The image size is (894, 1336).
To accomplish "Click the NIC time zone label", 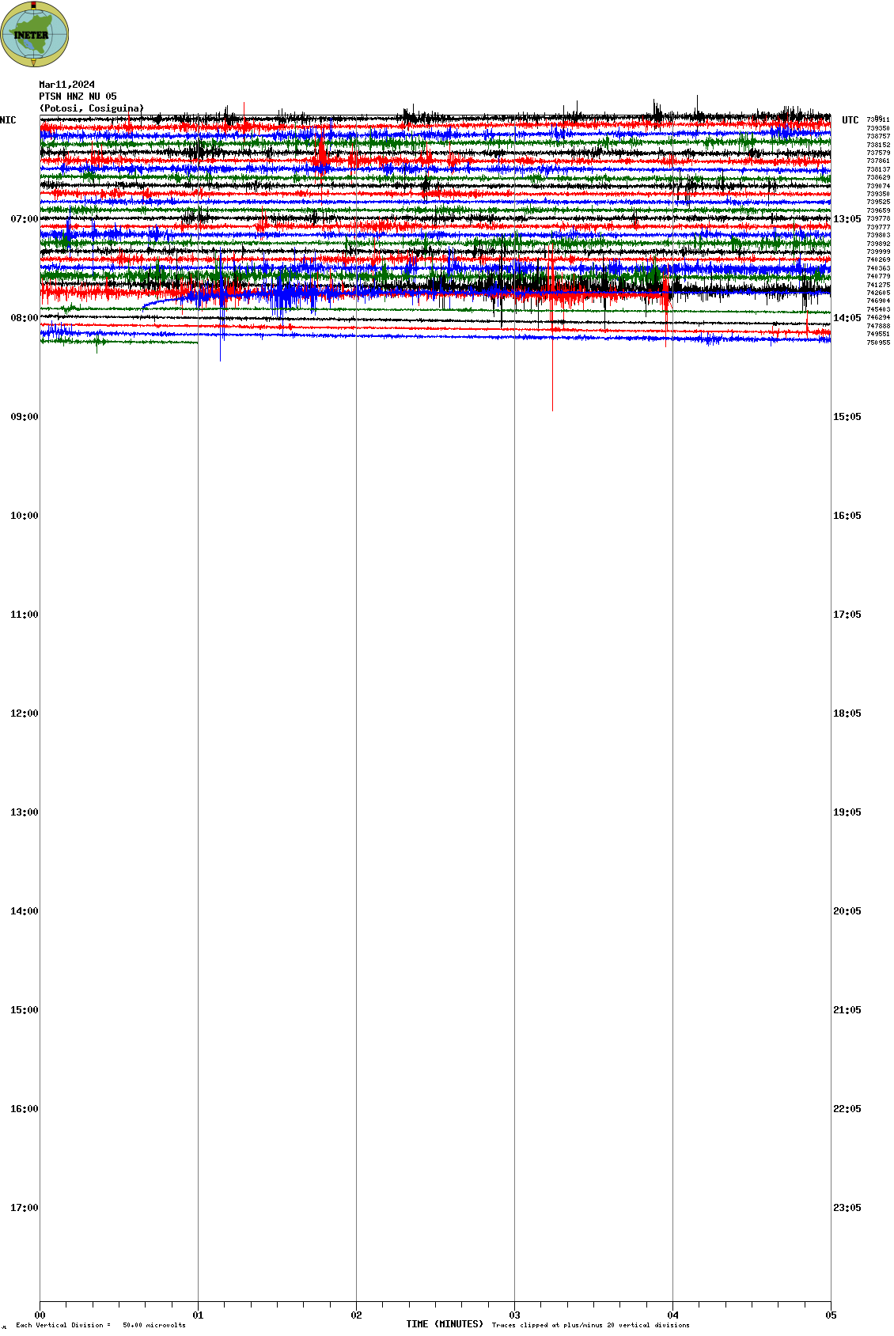I will click(x=8, y=120).
